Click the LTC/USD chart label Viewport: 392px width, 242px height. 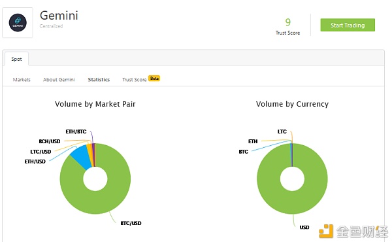(x=41, y=152)
